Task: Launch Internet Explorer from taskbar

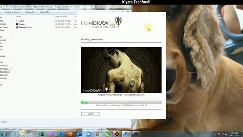Action: pos(14,134)
